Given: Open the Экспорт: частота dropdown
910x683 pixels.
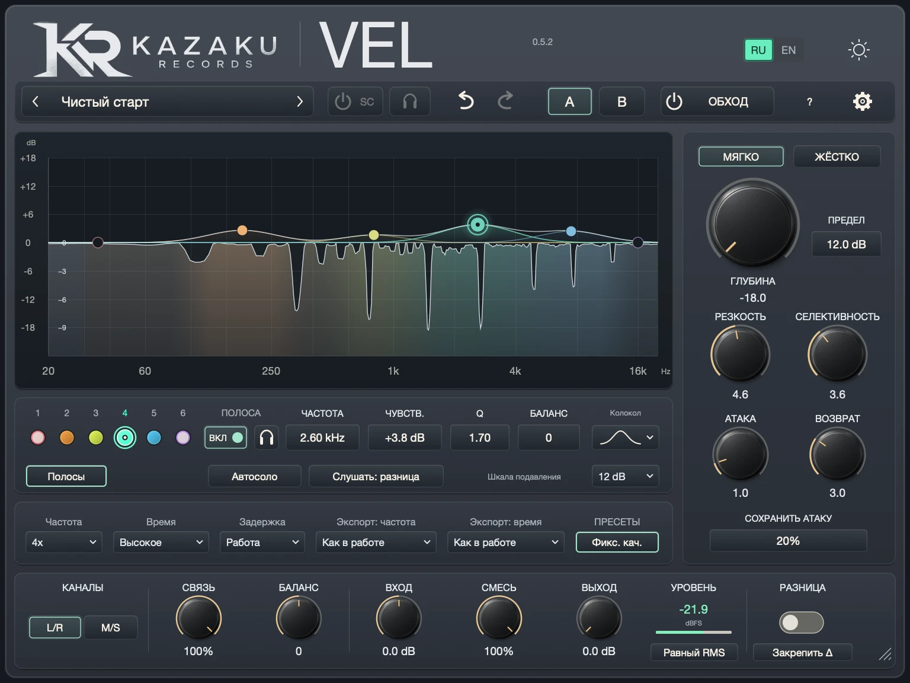Looking at the screenshot, I should coord(376,542).
